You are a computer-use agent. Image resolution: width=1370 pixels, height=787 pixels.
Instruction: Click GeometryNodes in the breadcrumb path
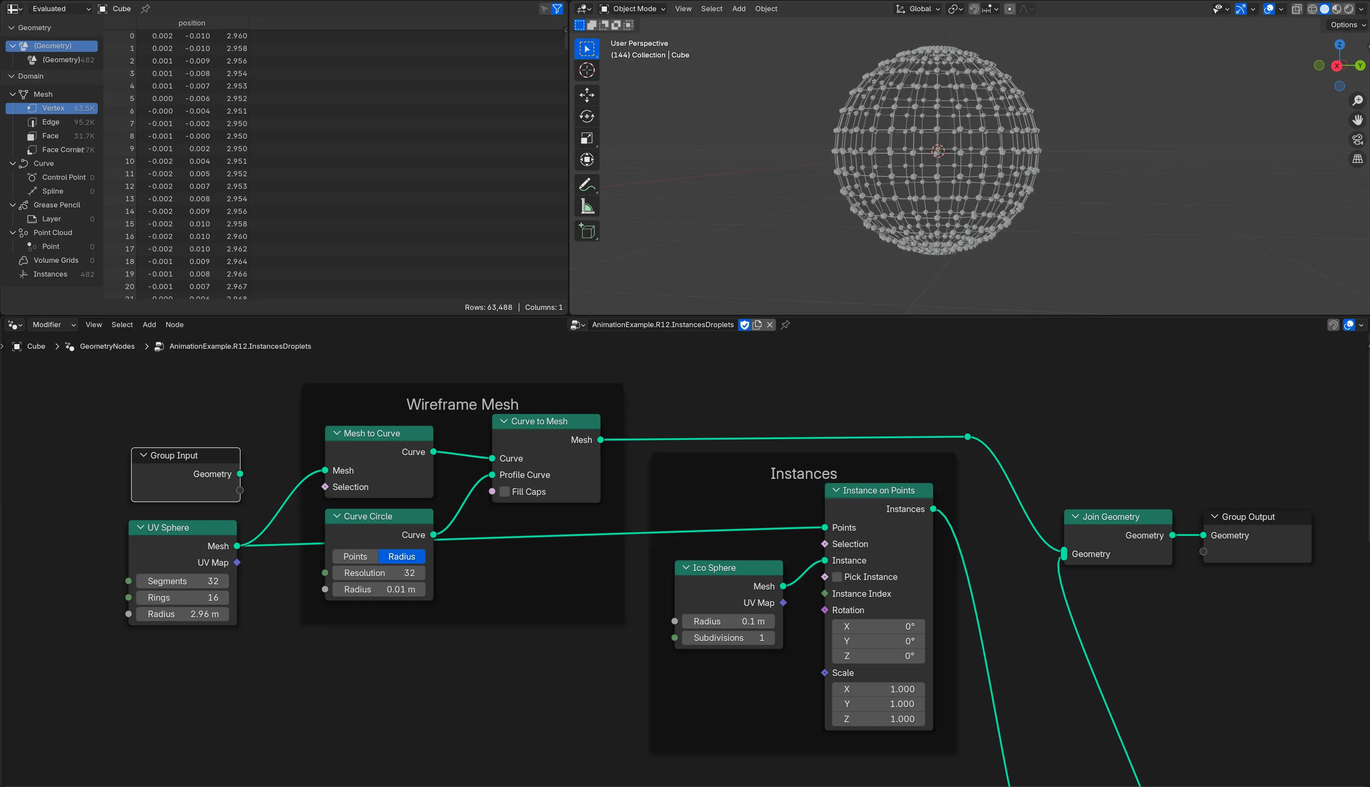[106, 347]
